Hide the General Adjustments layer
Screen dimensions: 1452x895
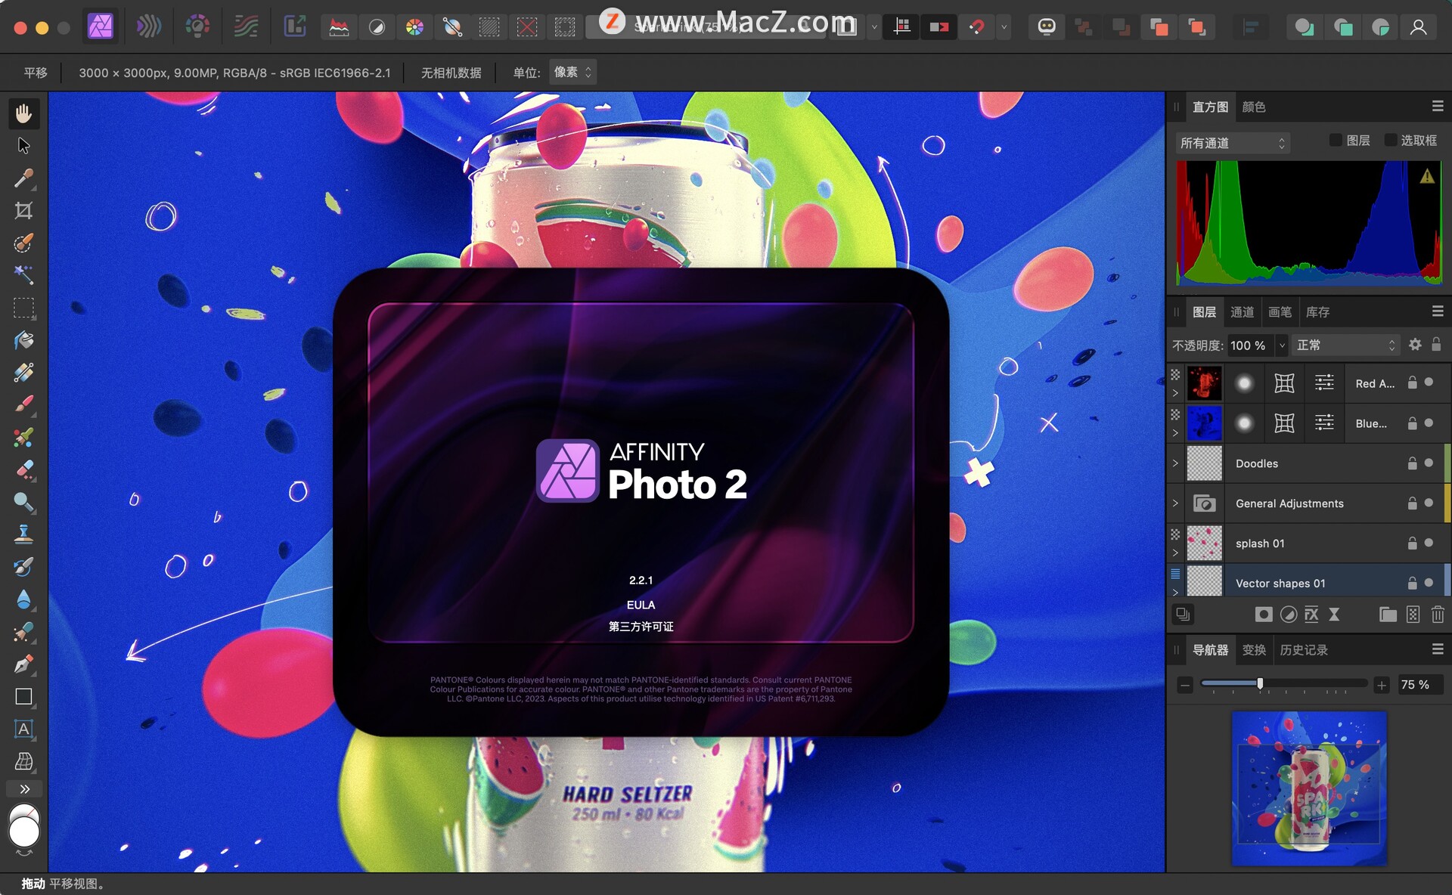click(x=1429, y=503)
